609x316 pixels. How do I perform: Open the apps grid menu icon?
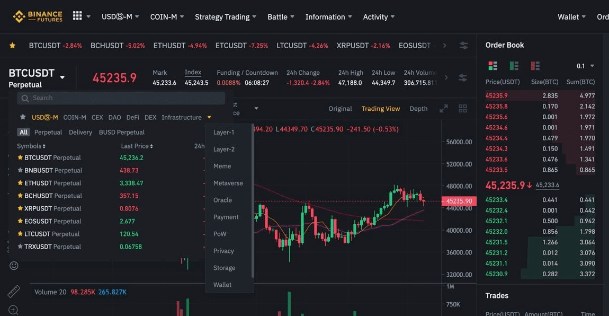77,15
